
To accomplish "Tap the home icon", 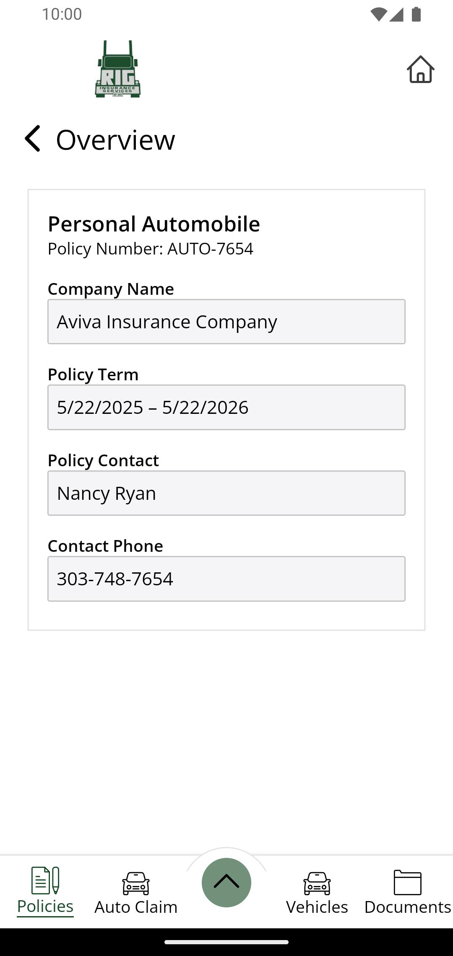I will 420,70.
